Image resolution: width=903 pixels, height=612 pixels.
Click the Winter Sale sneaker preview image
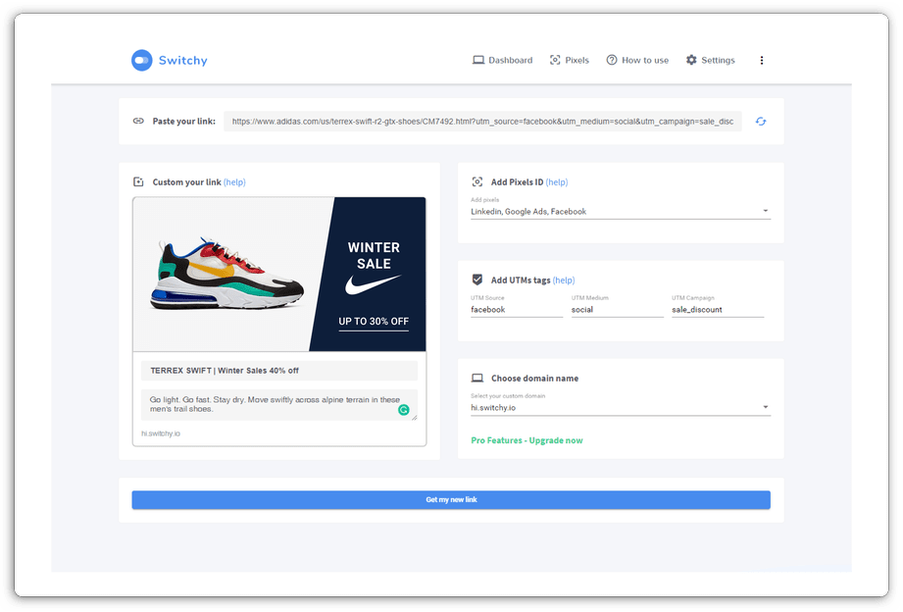(x=279, y=275)
